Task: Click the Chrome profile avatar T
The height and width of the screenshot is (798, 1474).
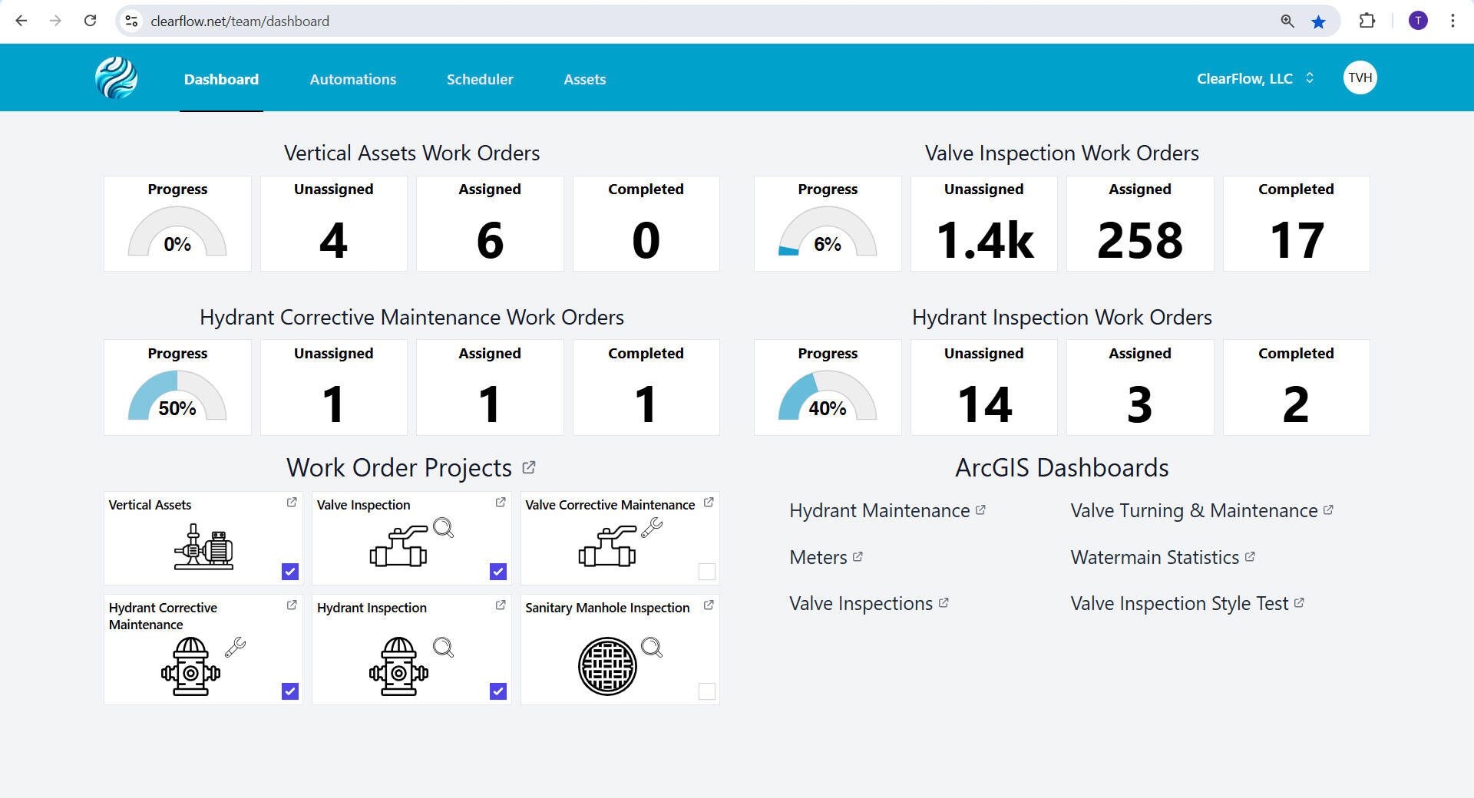Action: point(1418,21)
